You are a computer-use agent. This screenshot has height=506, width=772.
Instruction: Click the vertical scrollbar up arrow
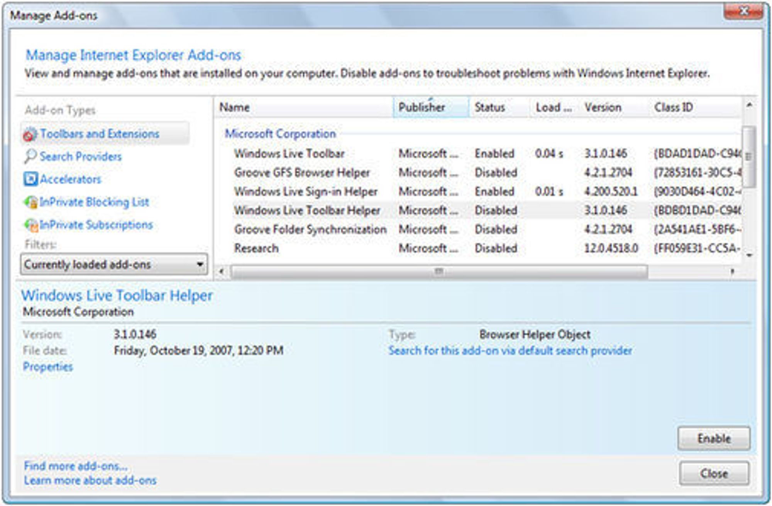[749, 105]
